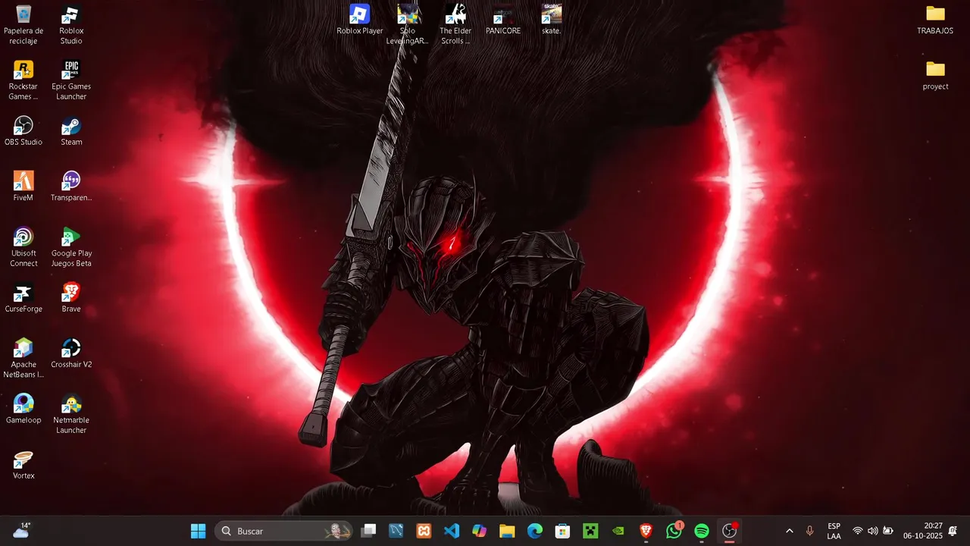Open the weather widget showing 14°
970x546 pixels.
[x=21, y=531]
